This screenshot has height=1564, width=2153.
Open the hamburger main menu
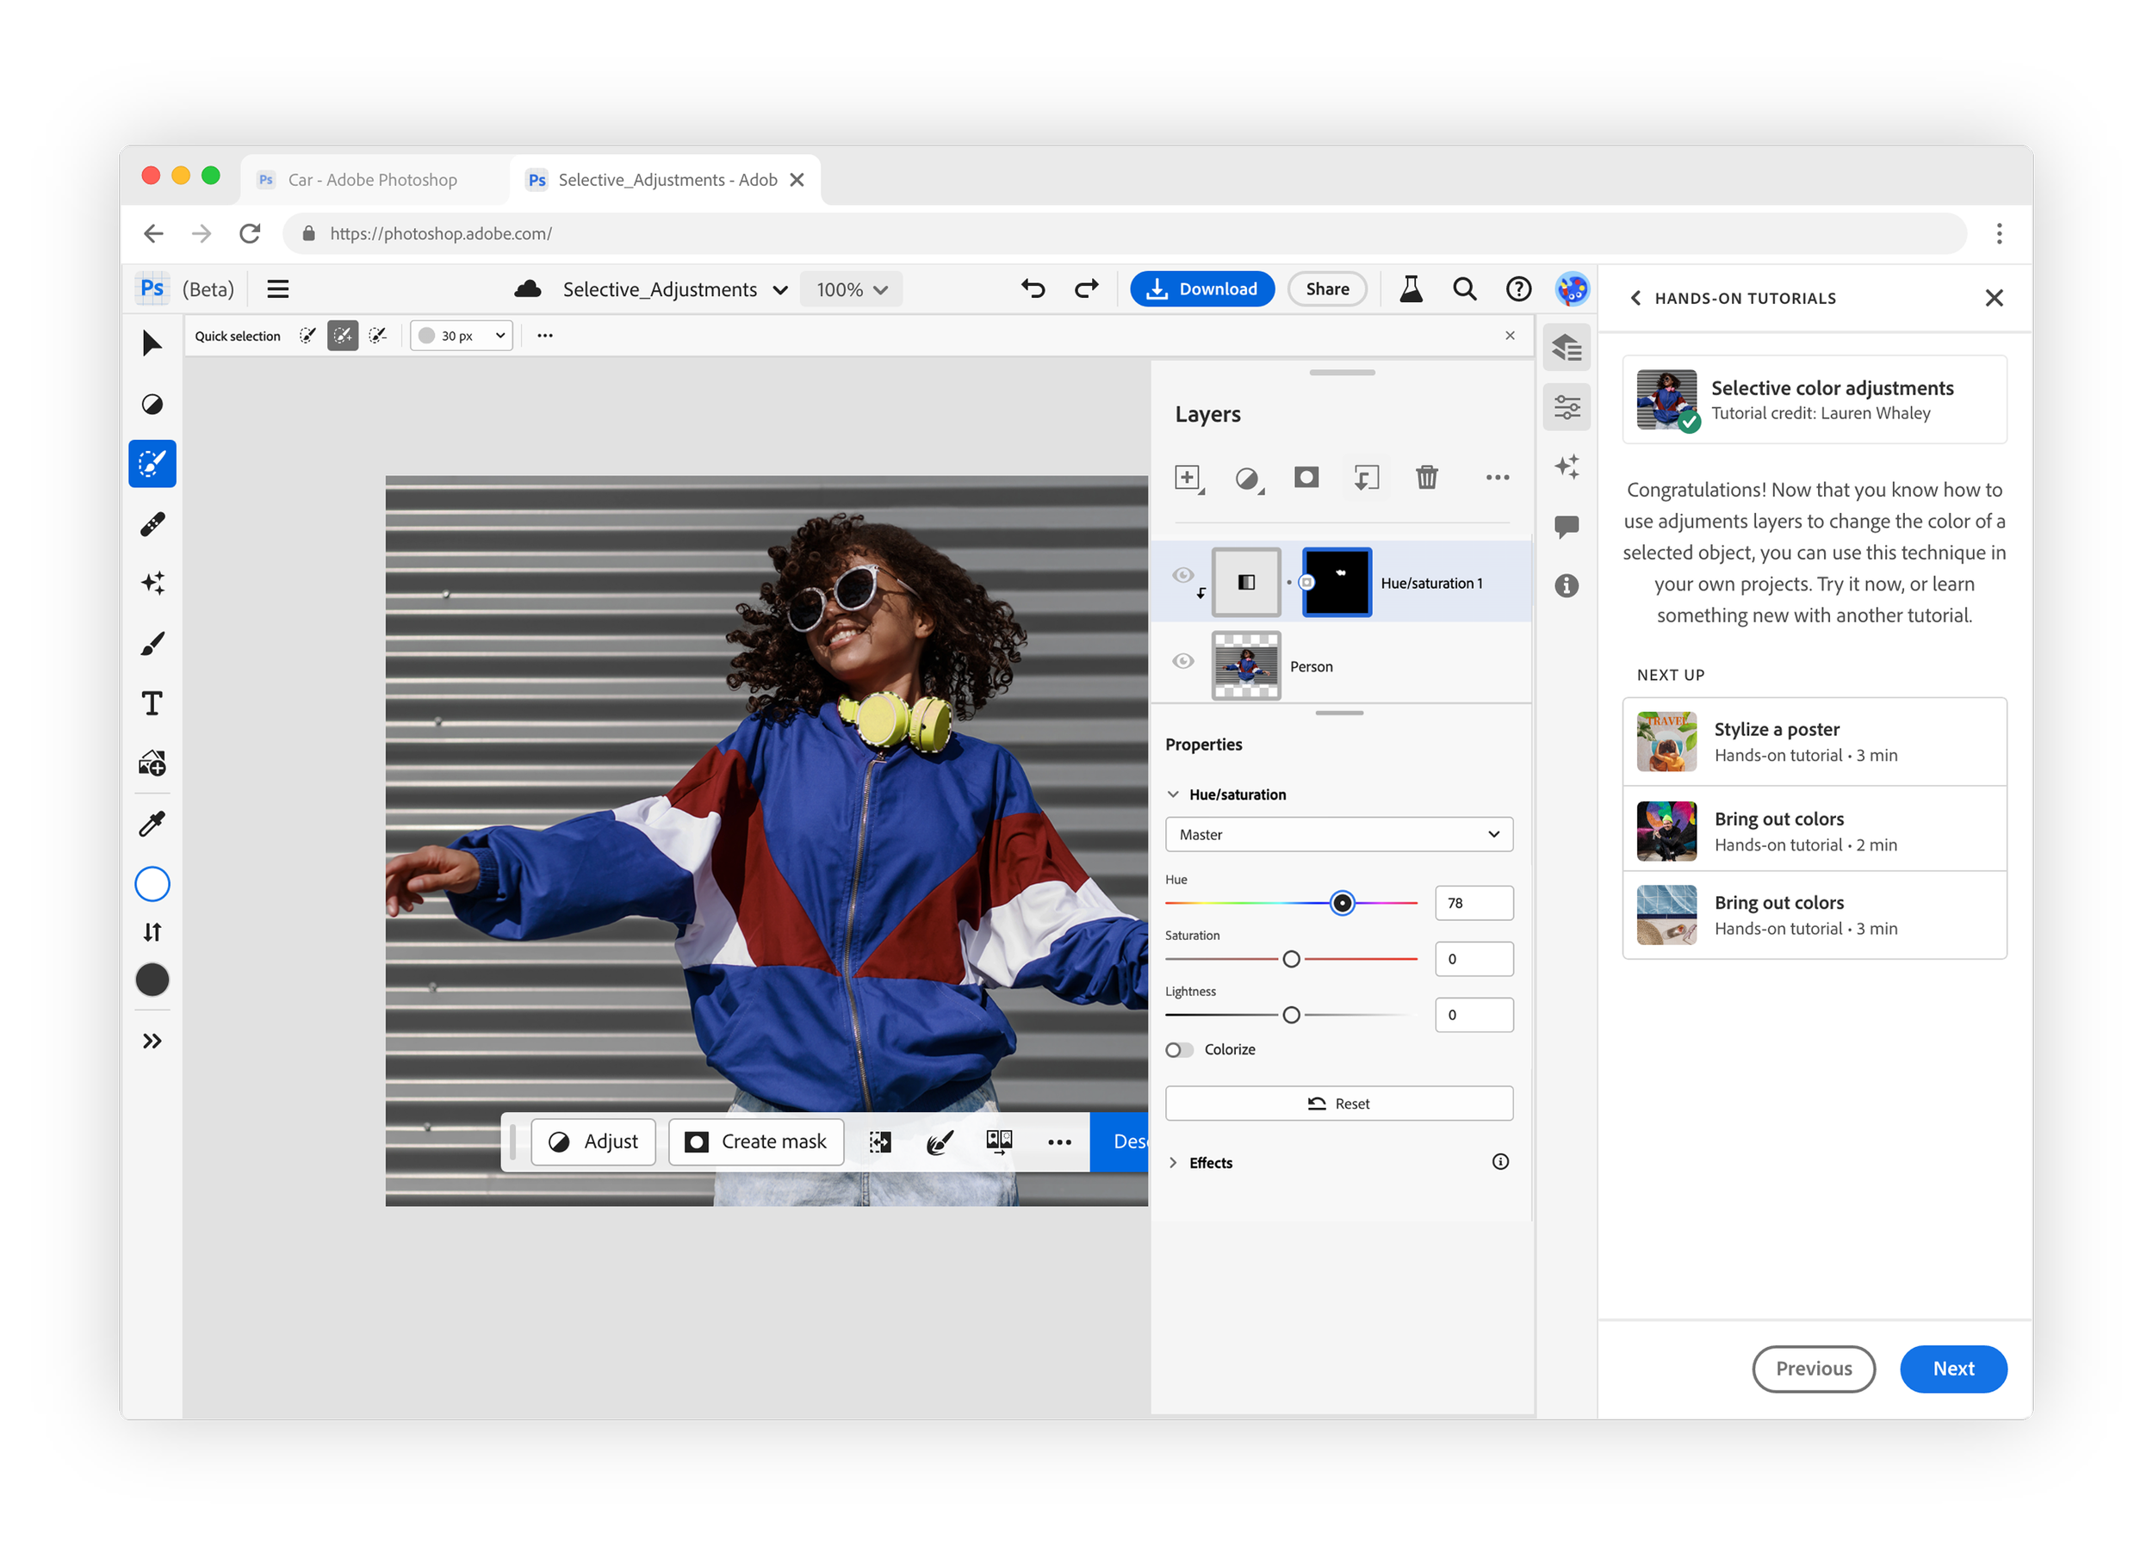pos(278,289)
